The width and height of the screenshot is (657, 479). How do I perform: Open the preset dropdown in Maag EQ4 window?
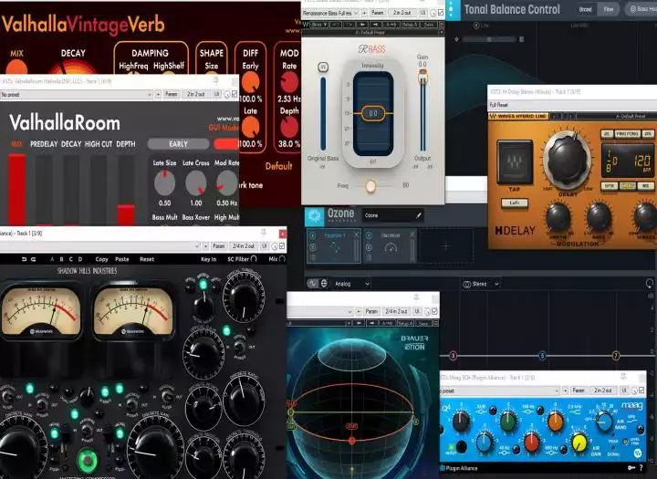coord(499,390)
